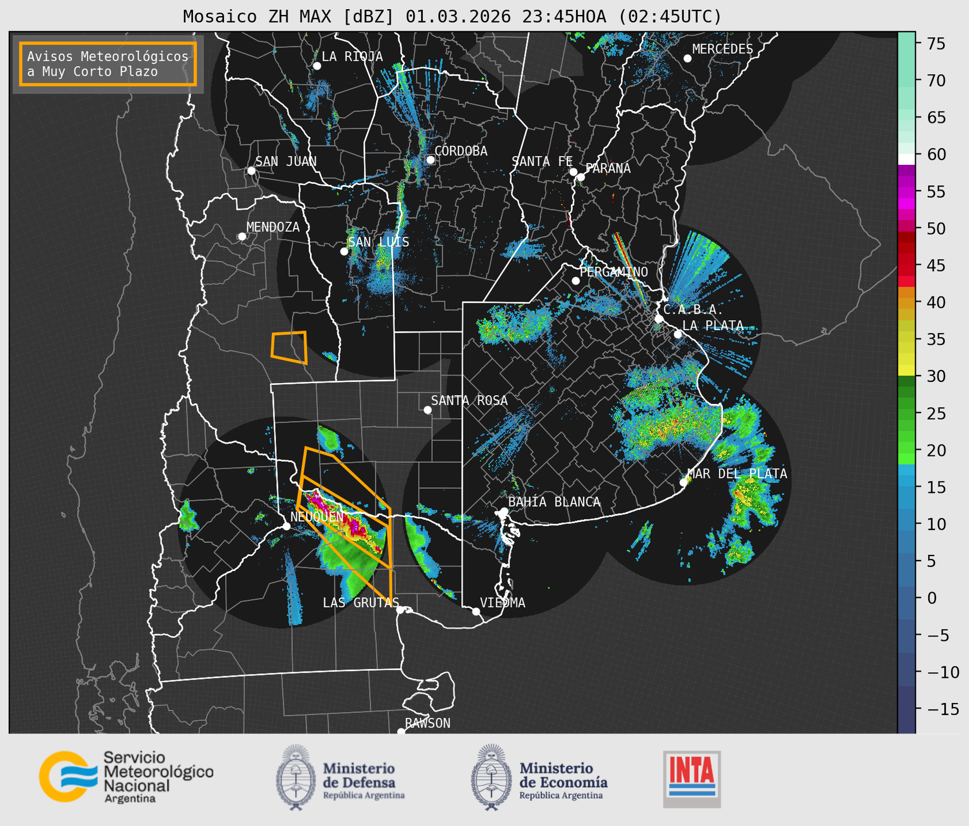The height and width of the screenshot is (826, 969).
Task: Click the Servicio Meteorológico Nacional logo
Action: coord(126,777)
